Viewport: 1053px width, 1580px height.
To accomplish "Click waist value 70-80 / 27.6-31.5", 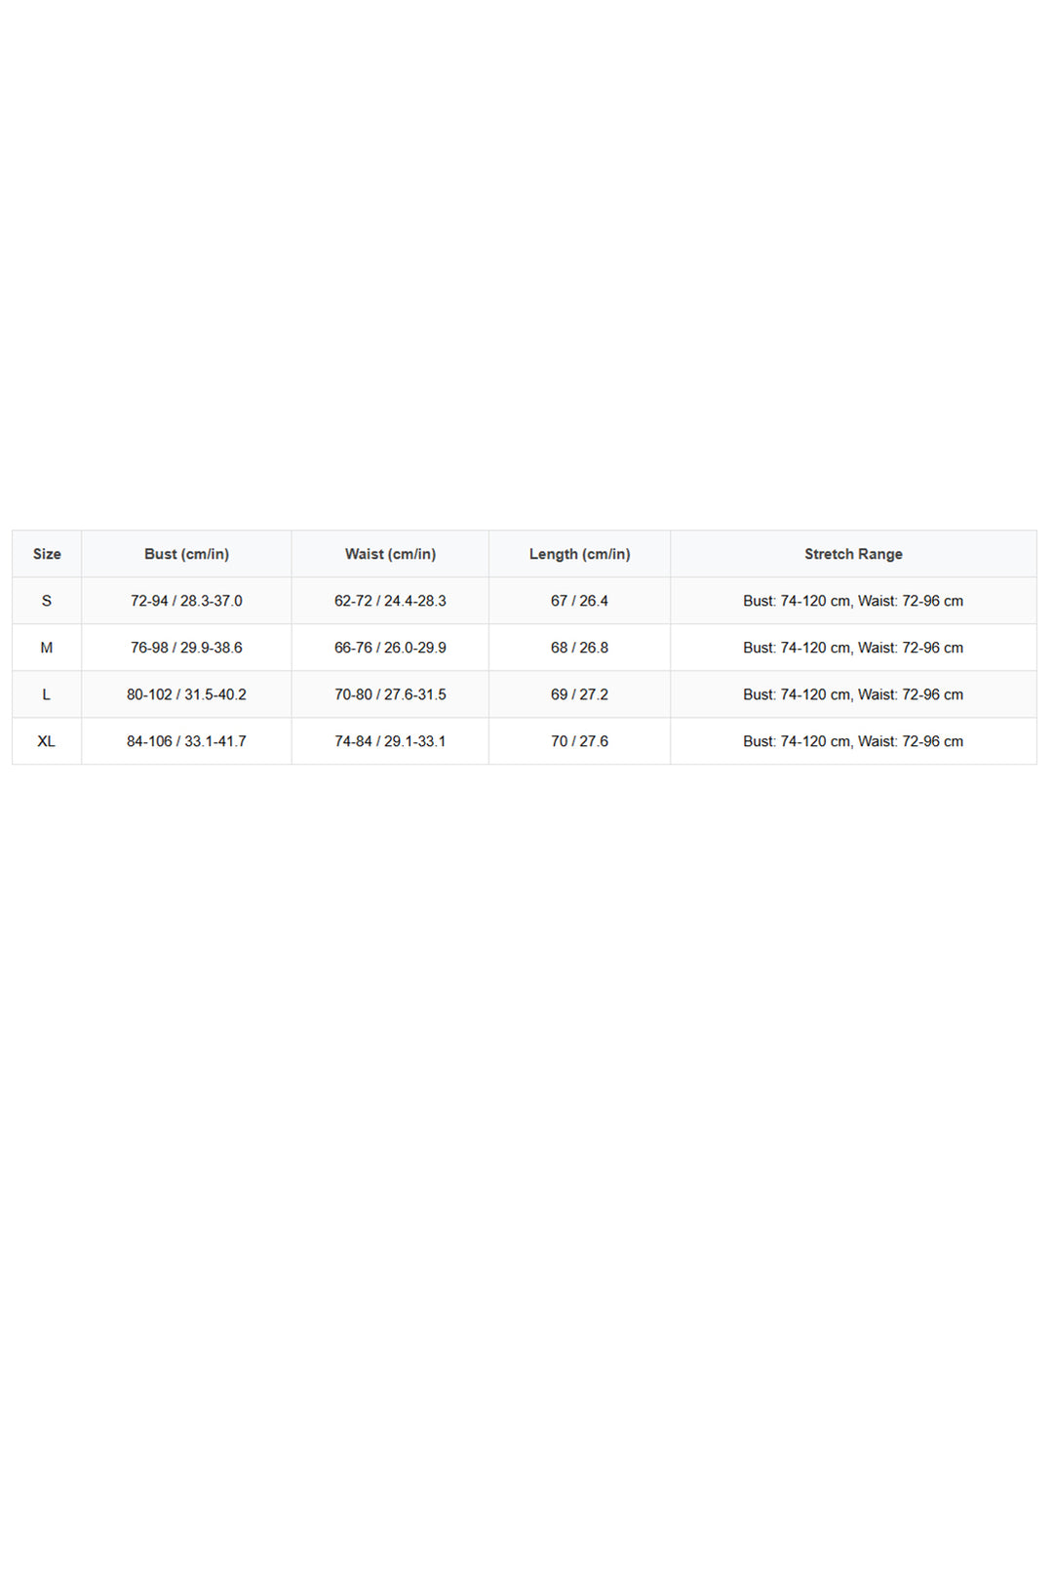I will point(390,694).
